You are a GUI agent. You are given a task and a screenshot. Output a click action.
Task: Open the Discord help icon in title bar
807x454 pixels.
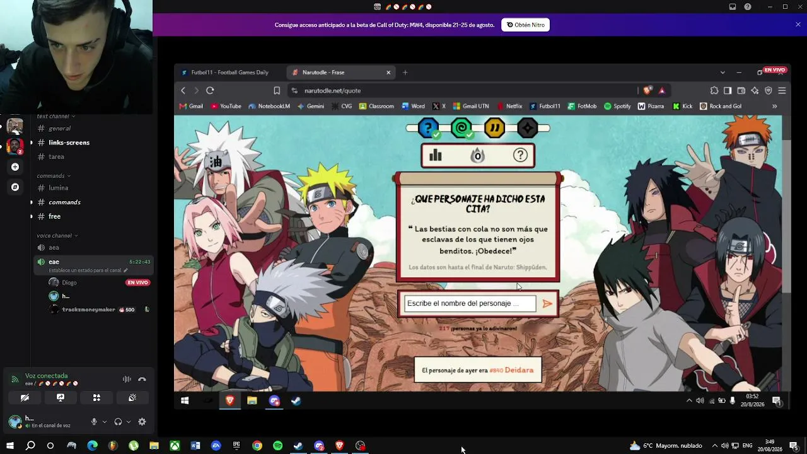pos(748,7)
